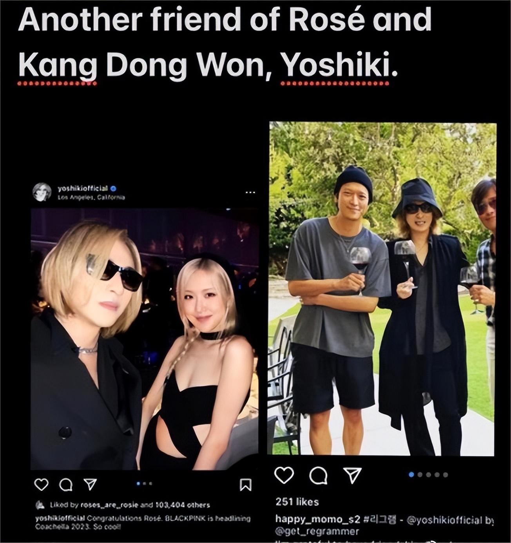Share the right post with send icon
Screen dimensions: 511x543
352,475
